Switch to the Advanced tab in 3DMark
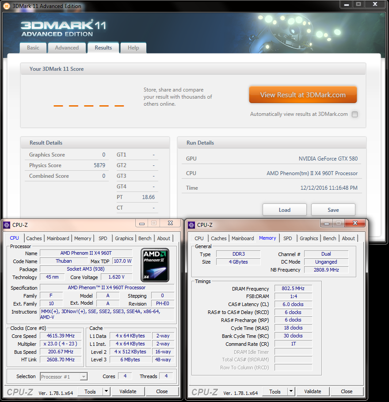This screenshot has width=389, height=402. [x=67, y=48]
